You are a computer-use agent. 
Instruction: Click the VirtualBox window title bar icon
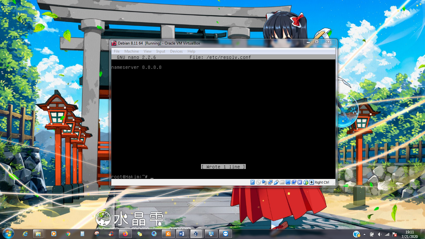114,43
